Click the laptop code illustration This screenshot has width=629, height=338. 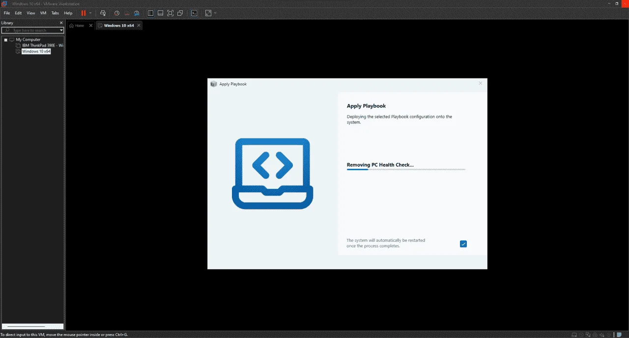pos(272,174)
